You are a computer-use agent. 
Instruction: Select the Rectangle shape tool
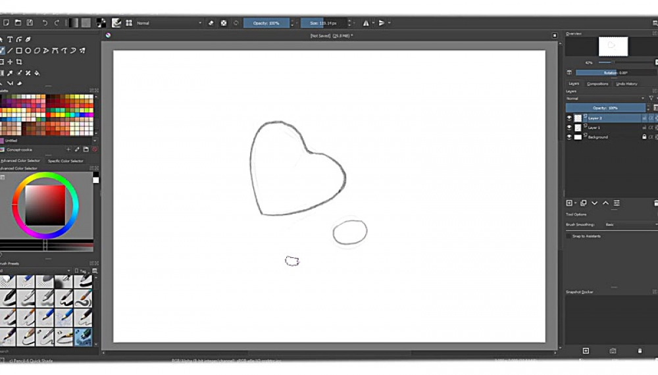[x=19, y=51]
